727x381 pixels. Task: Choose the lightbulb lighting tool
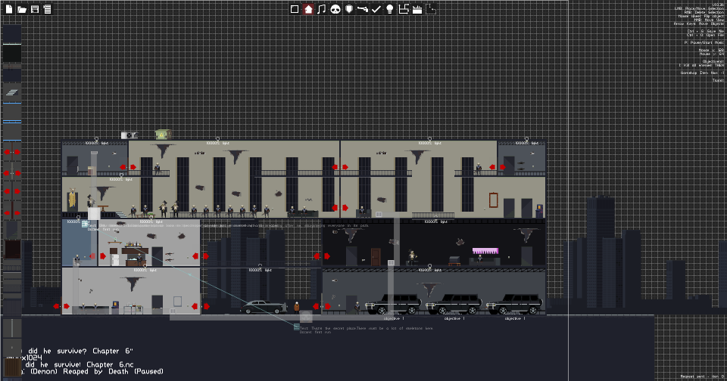point(390,9)
